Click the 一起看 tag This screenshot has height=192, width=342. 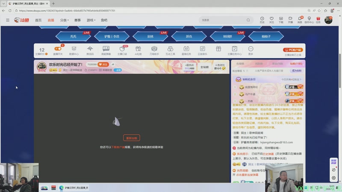coord(118,70)
